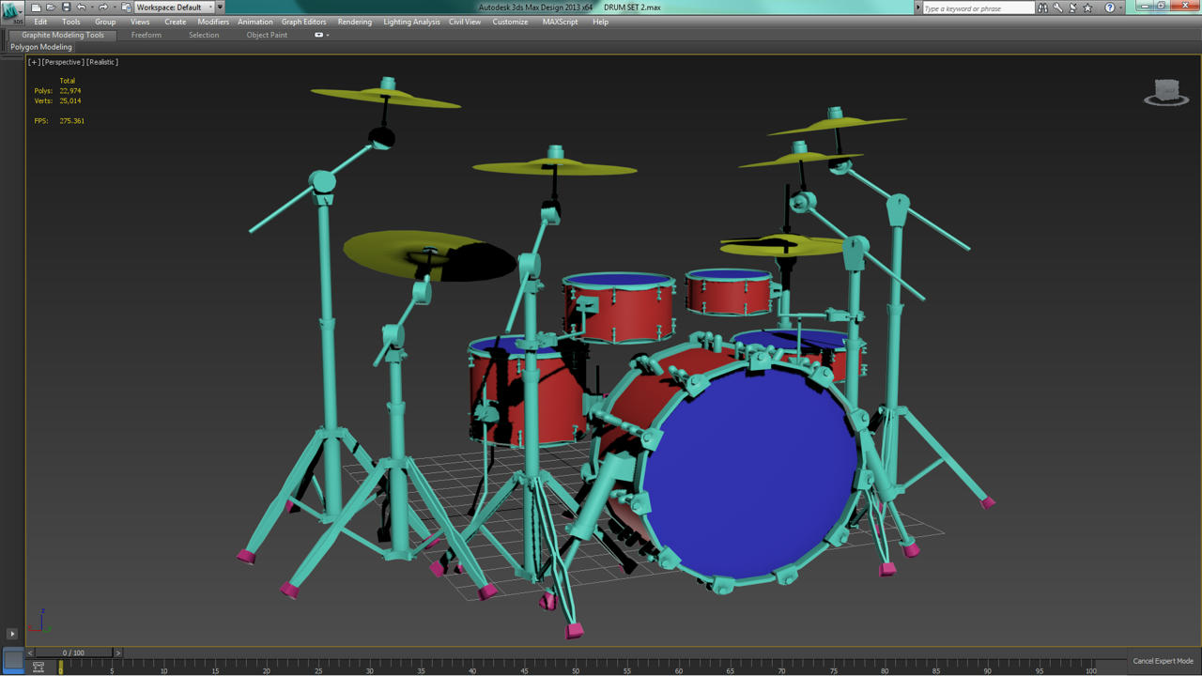Open the Mini Curve Editor icon beside timeline
Screen dimensions: 1202x676
click(x=39, y=668)
